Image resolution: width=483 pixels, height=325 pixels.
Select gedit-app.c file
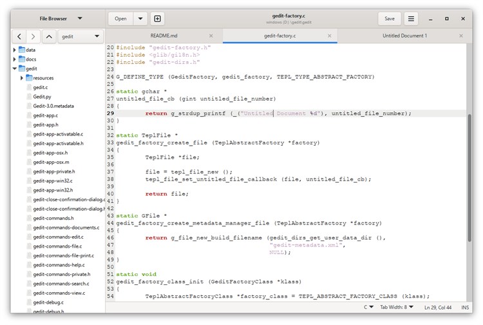pos(45,115)
